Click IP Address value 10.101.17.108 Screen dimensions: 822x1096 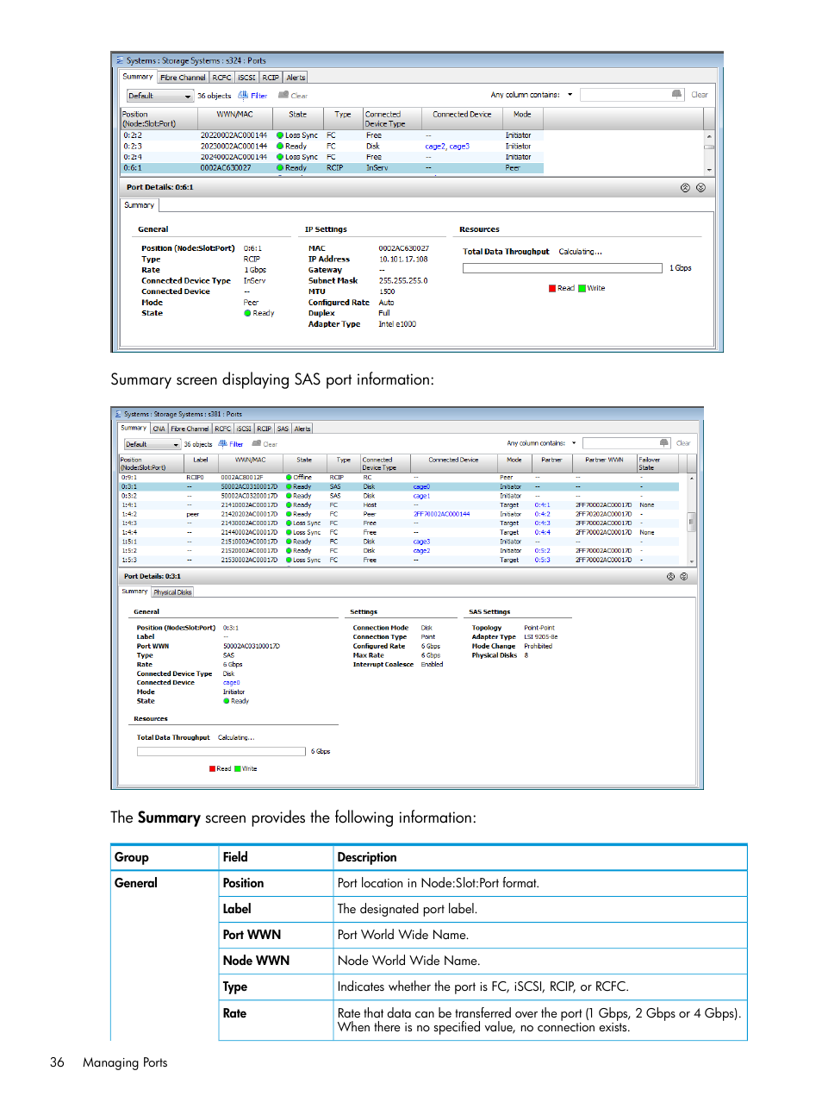point(403,259)
